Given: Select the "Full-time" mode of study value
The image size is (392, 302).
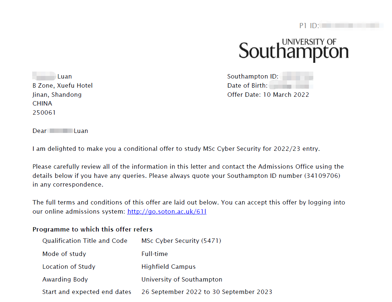Looking at the screenshot, I should 154,254.
